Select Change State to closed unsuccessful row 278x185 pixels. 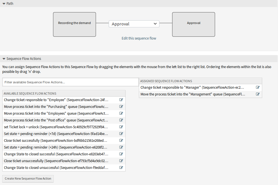click(x=64, y=167)
